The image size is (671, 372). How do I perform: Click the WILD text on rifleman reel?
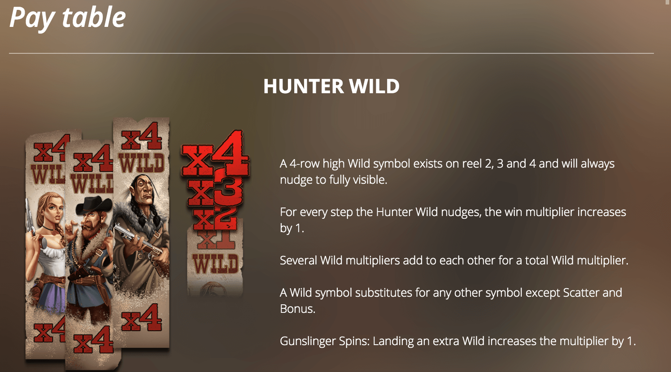coord(141,163)
